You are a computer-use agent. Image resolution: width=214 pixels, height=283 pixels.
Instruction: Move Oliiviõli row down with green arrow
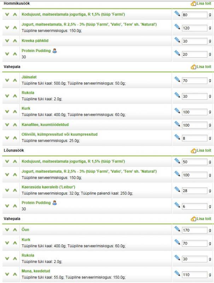[x=7, y=138]
